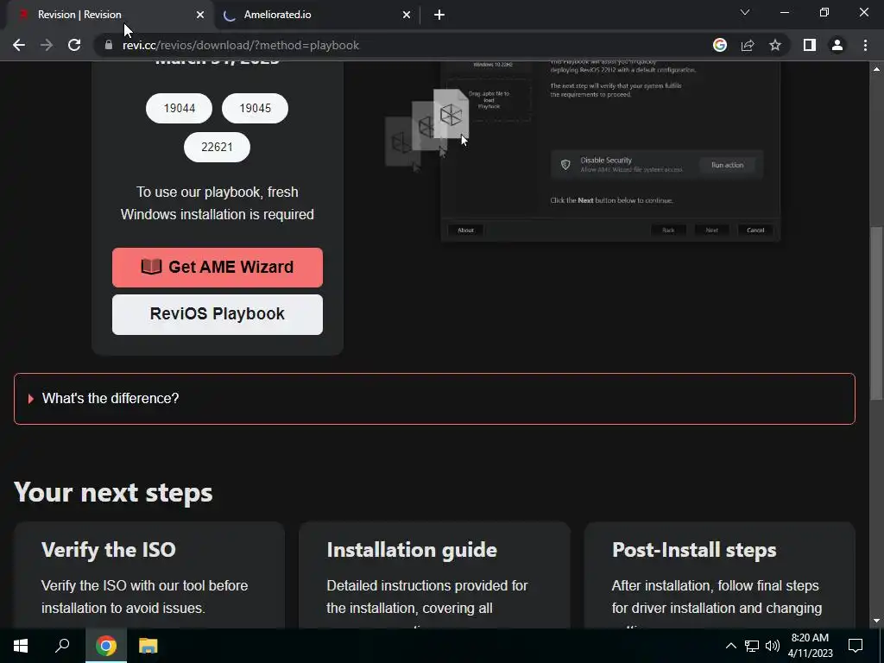The image size is (884, 663).
Task: Open the Google account icon in address bar
Action: coord(720,45)
